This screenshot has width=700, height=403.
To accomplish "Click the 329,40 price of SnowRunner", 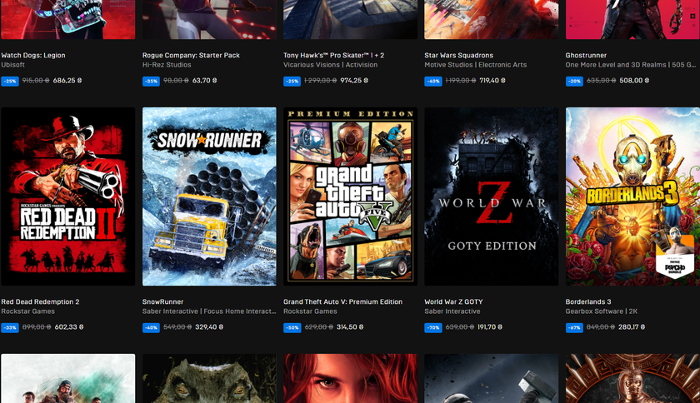I will coord(209,327).
